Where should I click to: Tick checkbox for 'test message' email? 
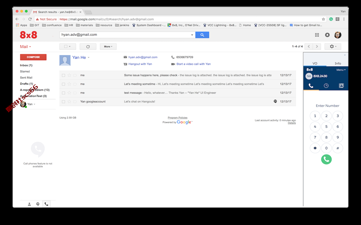pyautogui.click(x=63, y=93)
